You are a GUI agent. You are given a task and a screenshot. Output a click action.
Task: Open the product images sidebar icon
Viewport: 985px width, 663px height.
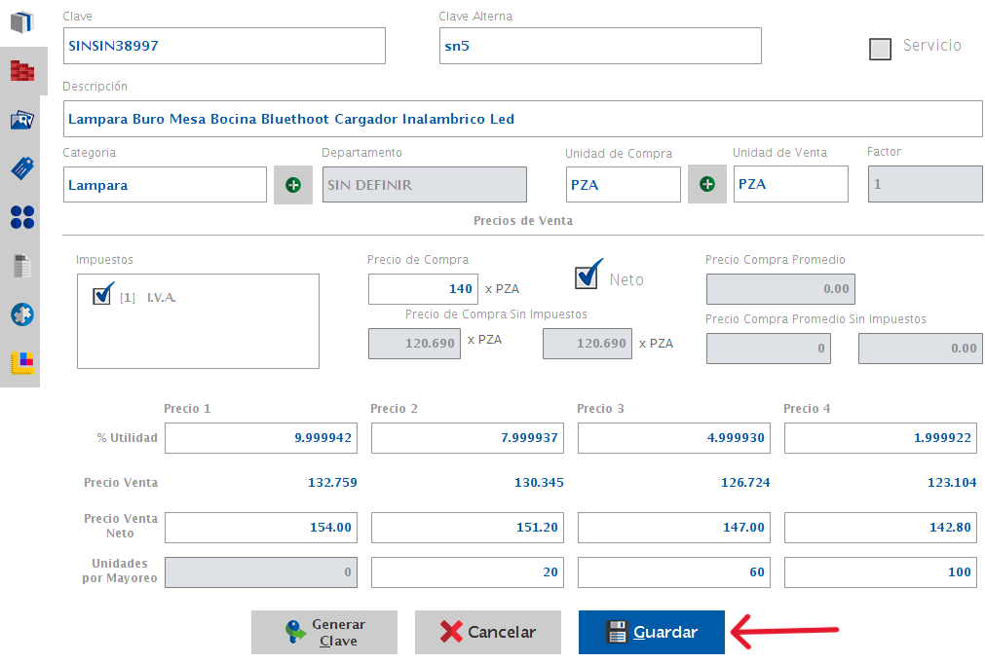[x=22, y=120]
